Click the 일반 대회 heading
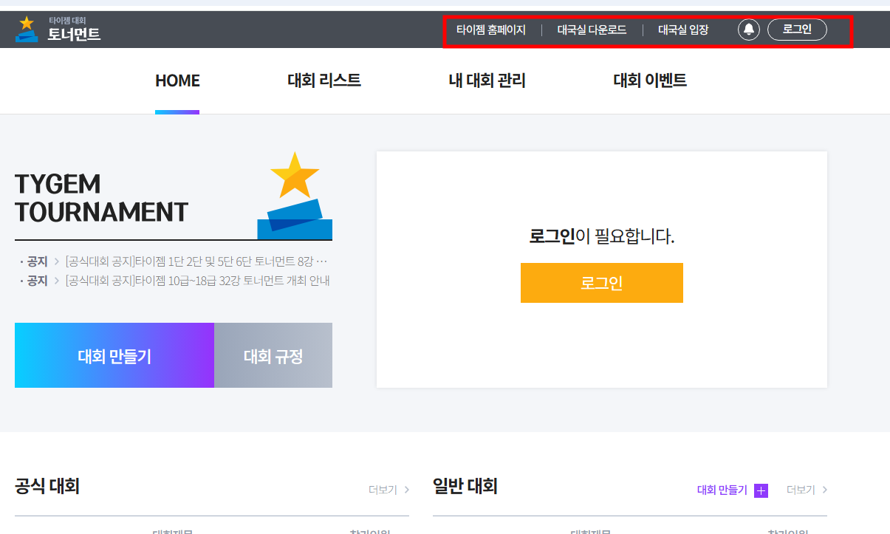Screen dimensions: 890x534 (465, 486)
